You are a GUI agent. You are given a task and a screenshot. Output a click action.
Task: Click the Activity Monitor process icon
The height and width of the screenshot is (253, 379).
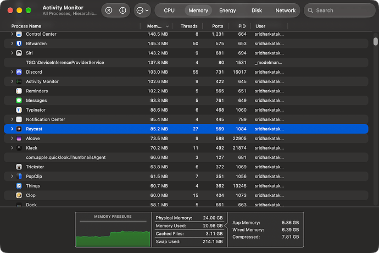point(19,81)
